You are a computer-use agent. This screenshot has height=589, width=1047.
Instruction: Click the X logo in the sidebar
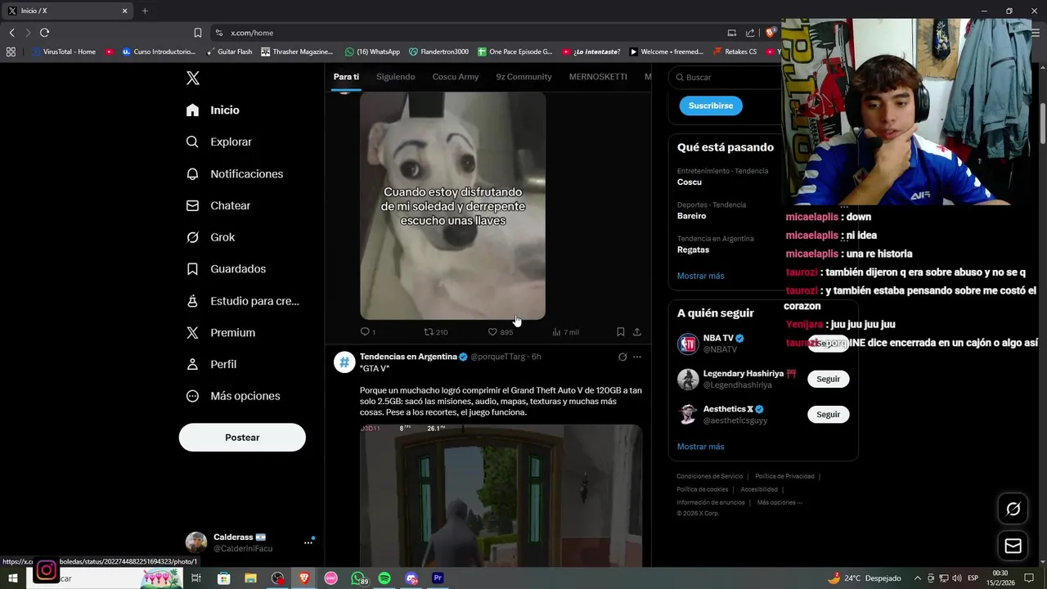click(x=193, y=78)
